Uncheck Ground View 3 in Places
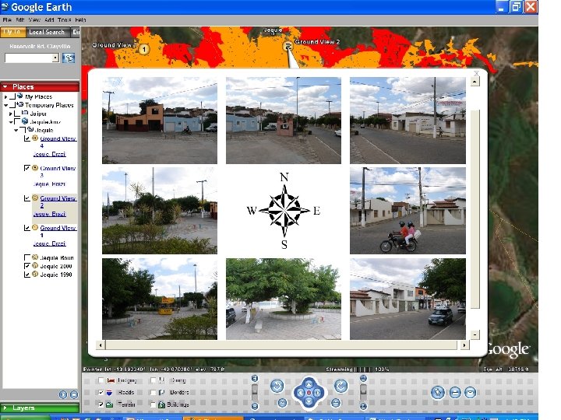The width and height of the screenshot is (561, 420). (x=26, y=168)
